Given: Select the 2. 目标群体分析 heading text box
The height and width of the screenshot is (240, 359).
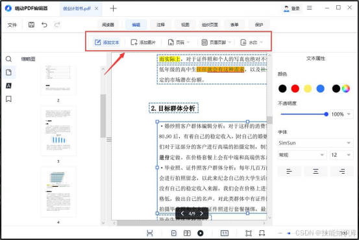Looking at the screenshot, I should pyautogui.click(x=173, y=108).
